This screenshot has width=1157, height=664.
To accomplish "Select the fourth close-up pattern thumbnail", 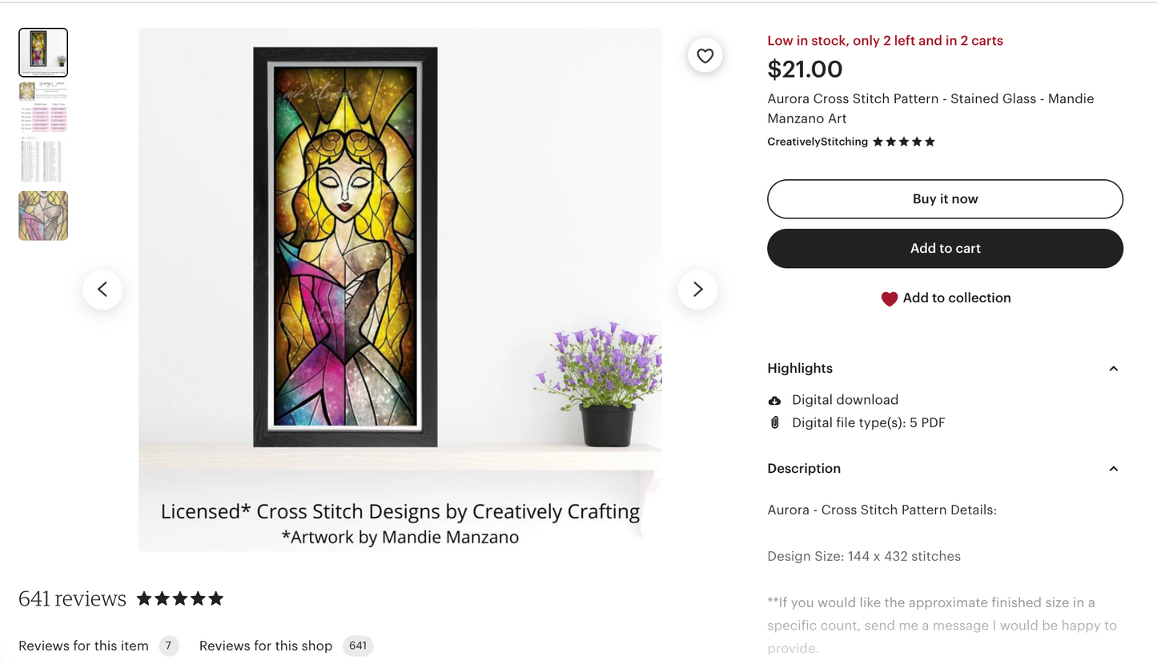I will (x=43, y=215).
